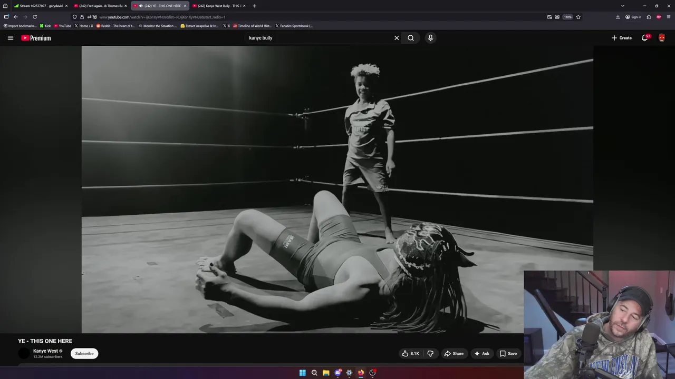The image size is (675, 379).
Task: Open the Kick bookmark
Action: [46, 26]
